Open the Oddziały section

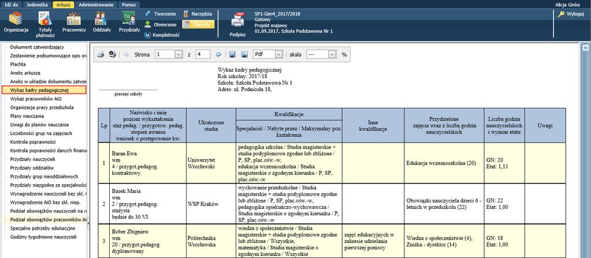point(102,23)
